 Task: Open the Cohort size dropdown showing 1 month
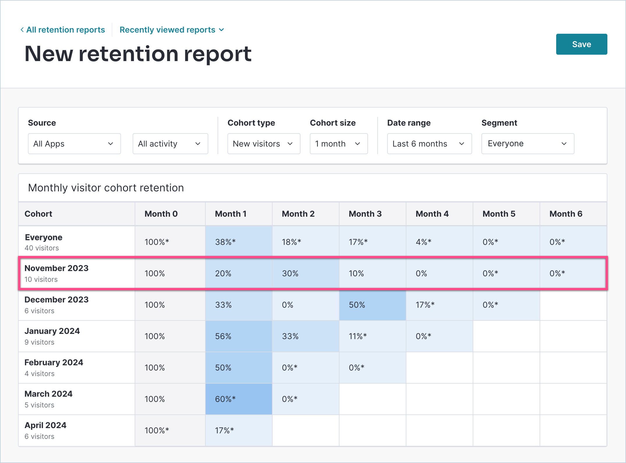[x=338, y=143]
